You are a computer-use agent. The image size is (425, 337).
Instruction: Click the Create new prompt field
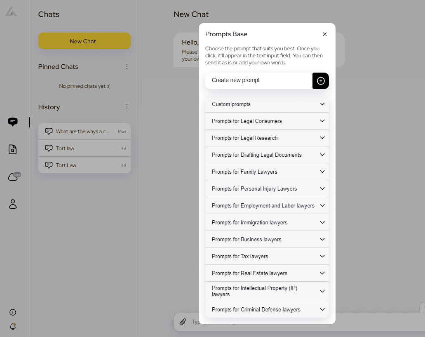[x=259, y=80]
